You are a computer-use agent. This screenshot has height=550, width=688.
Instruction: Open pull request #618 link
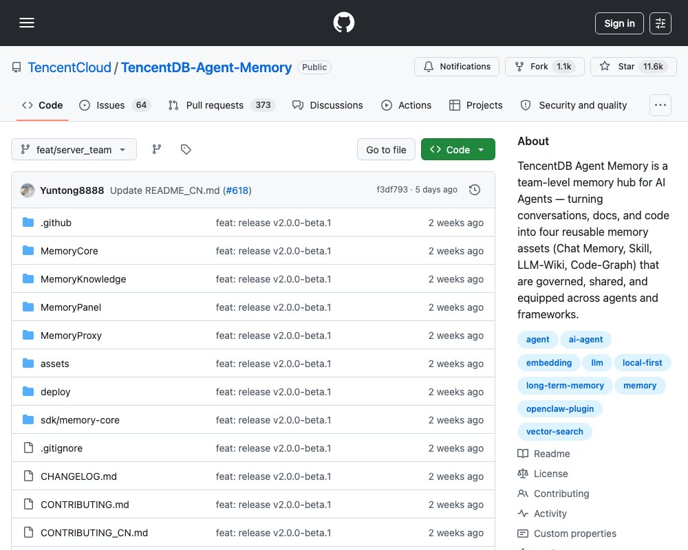click(237, 190)
